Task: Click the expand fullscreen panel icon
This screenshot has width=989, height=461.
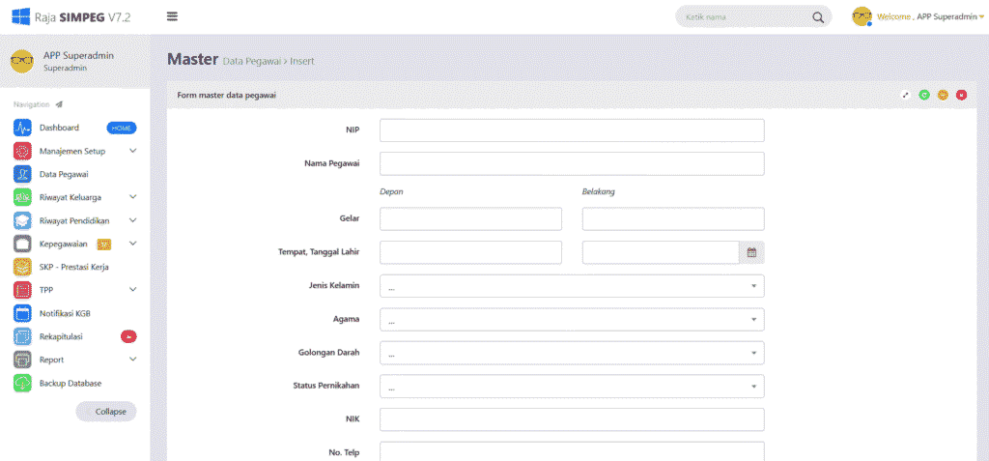Action: tap(906, 95)
